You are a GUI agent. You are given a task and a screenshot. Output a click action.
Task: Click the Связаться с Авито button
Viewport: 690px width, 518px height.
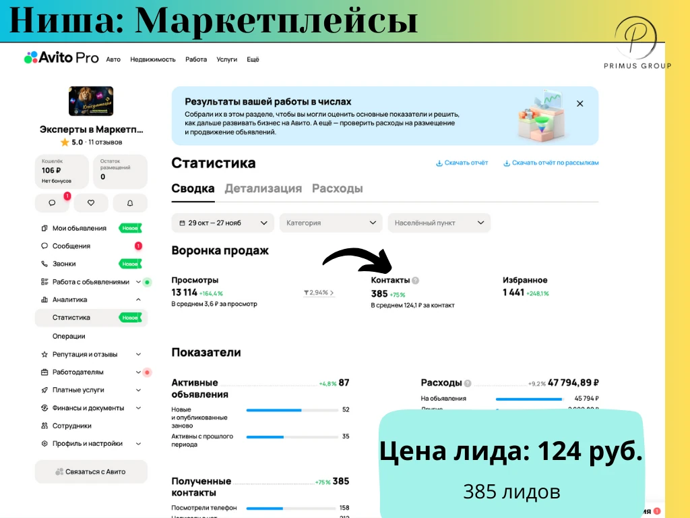click(91, 471)
